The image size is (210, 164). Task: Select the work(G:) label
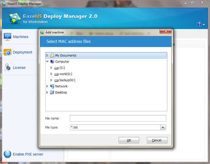pyautogui.click(x=66, y=74)
